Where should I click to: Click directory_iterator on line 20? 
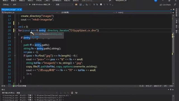pos(58,30)
